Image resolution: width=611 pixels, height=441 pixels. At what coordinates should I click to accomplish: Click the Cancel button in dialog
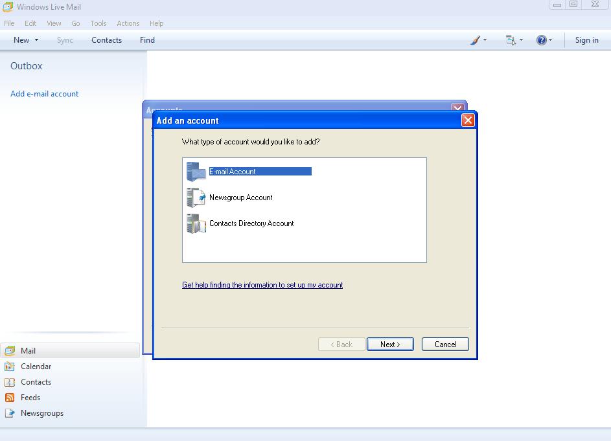445,345
